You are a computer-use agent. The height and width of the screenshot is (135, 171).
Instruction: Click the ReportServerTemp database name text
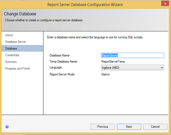[x=113, y=62]
